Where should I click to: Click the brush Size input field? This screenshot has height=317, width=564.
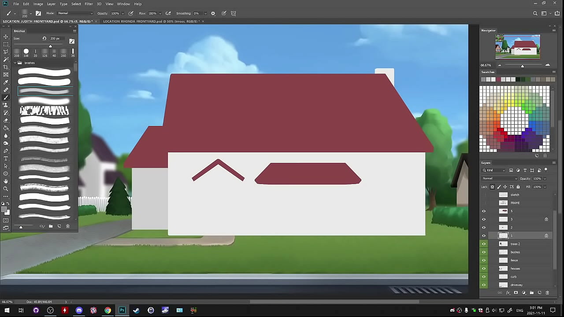point(55,38)
